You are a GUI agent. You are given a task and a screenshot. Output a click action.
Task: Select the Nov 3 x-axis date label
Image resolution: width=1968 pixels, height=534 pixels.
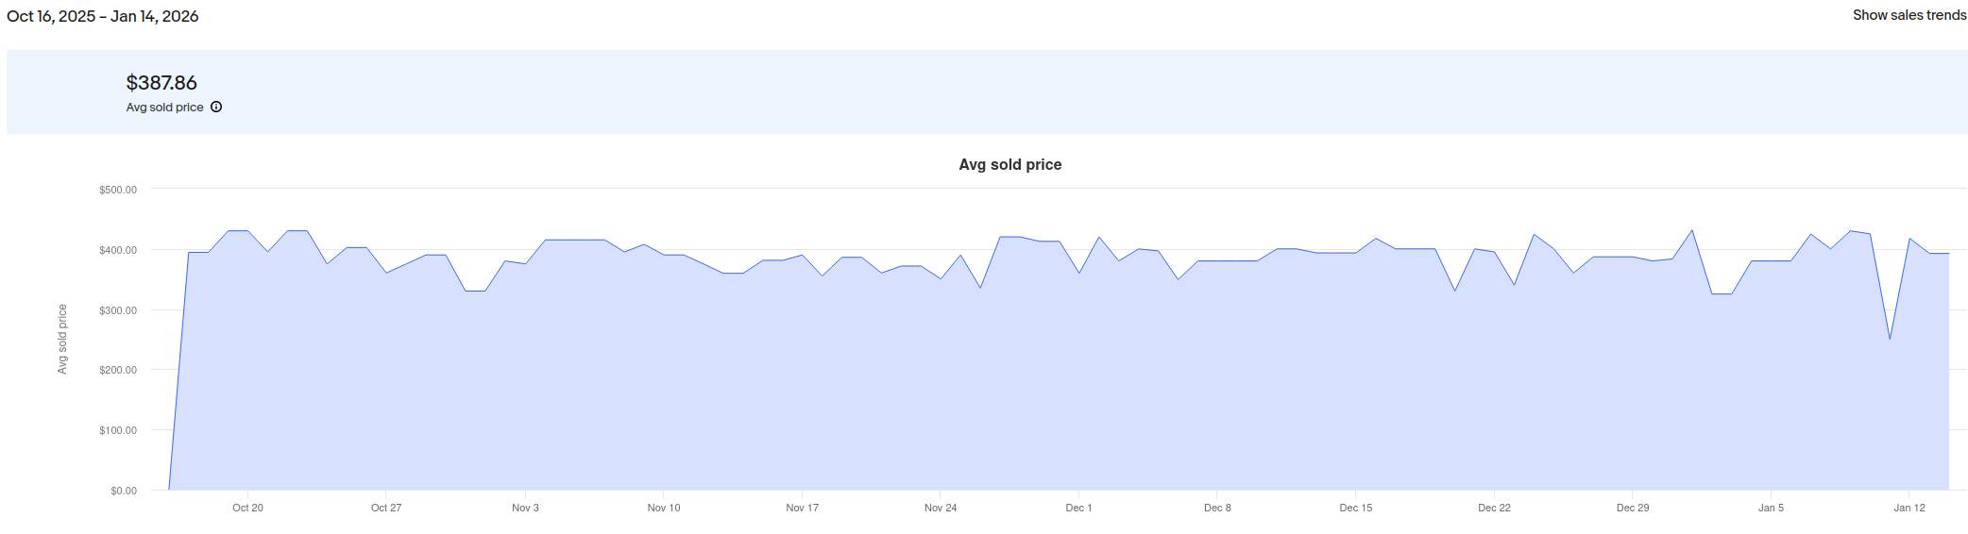525,508
